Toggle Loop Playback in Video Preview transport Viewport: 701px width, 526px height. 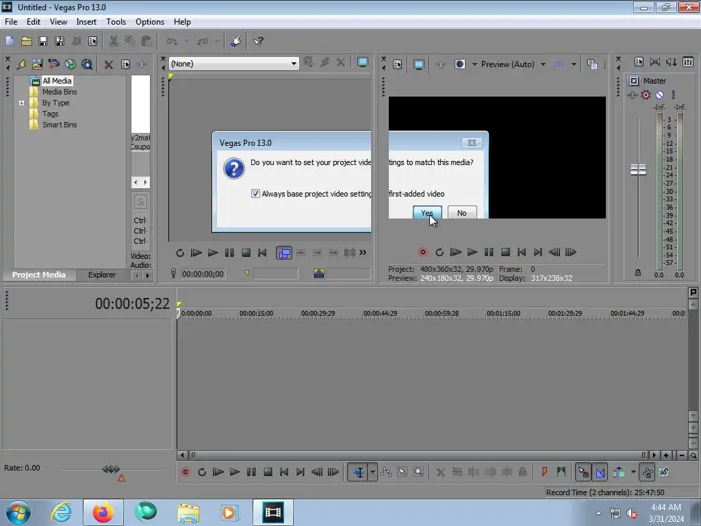(439, 252)
